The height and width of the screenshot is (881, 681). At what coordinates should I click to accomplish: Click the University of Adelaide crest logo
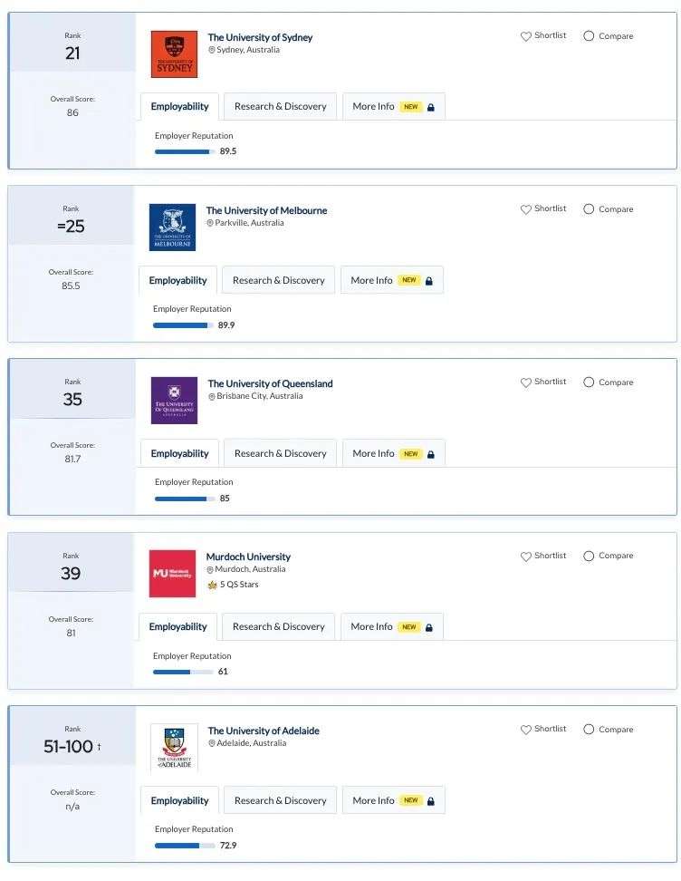click(x=174, y=747)
